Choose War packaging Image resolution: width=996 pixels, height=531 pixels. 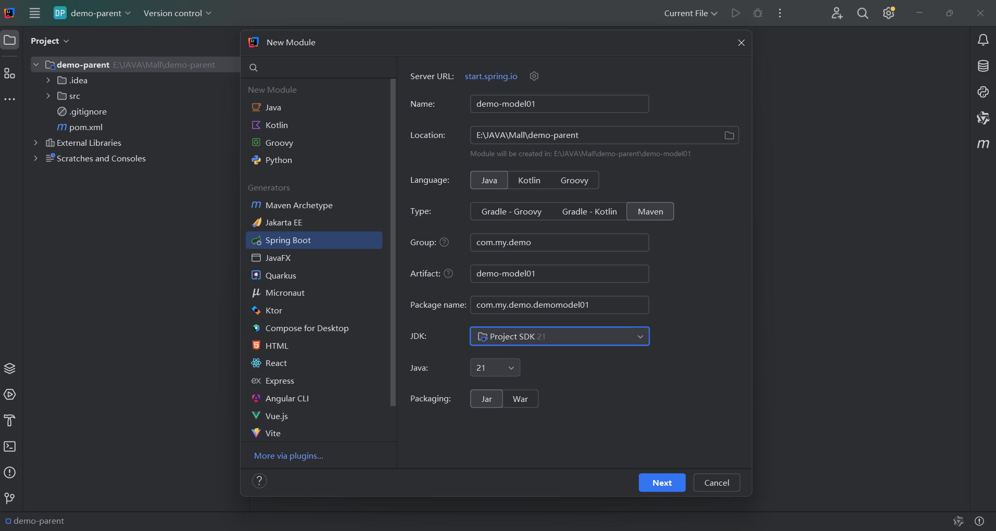pos(520,399)
